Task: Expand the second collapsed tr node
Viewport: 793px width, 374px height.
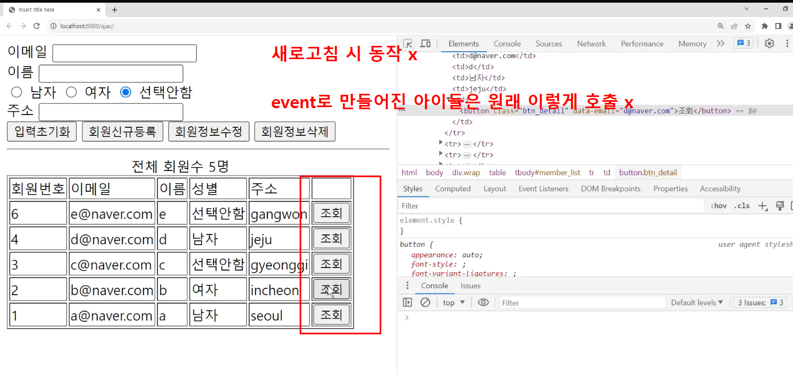Action: (441, 154)
